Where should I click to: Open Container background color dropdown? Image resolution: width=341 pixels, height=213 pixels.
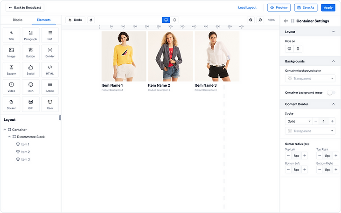click(x=310, y=78)
